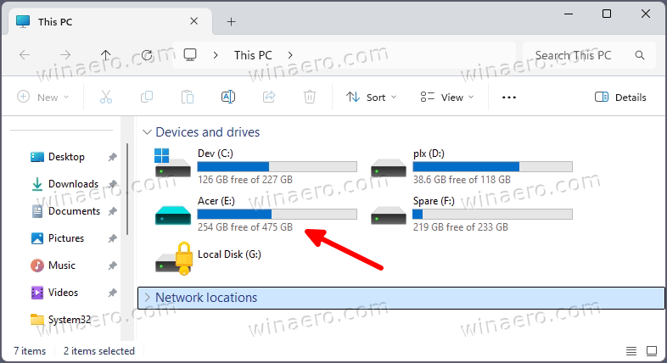667x363 pixels.
Task: Click the navigation pane scrollbar
Action: [127, 189]
